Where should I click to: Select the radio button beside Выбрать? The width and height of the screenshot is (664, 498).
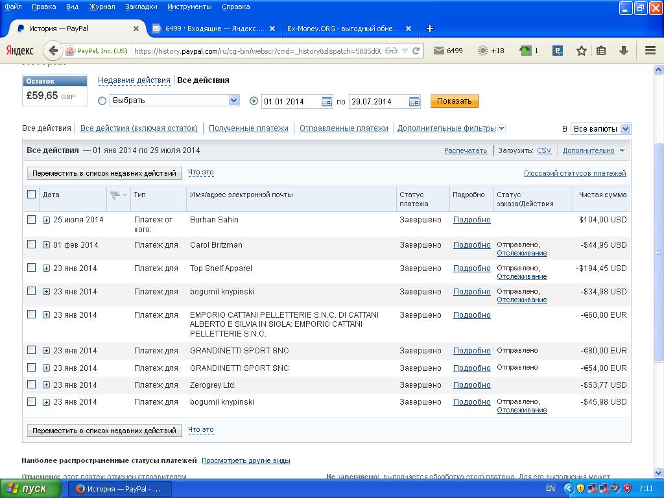coord(102,101)
